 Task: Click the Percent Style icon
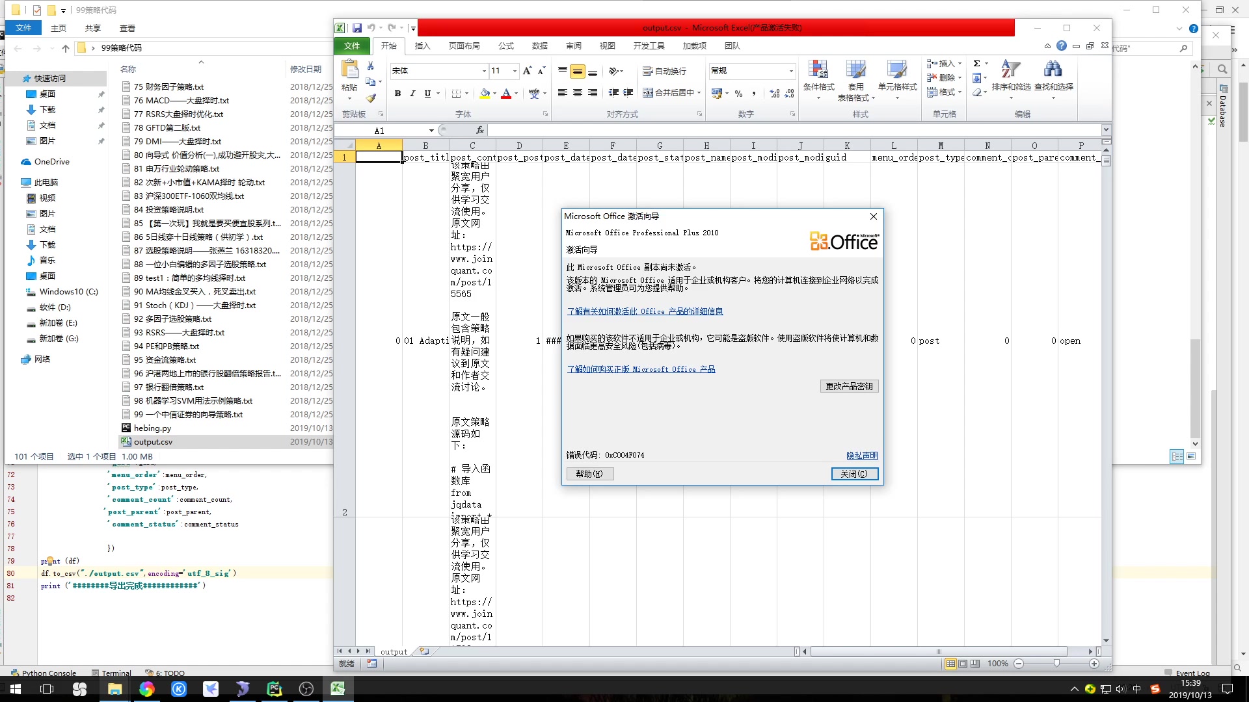pos(739,94)
